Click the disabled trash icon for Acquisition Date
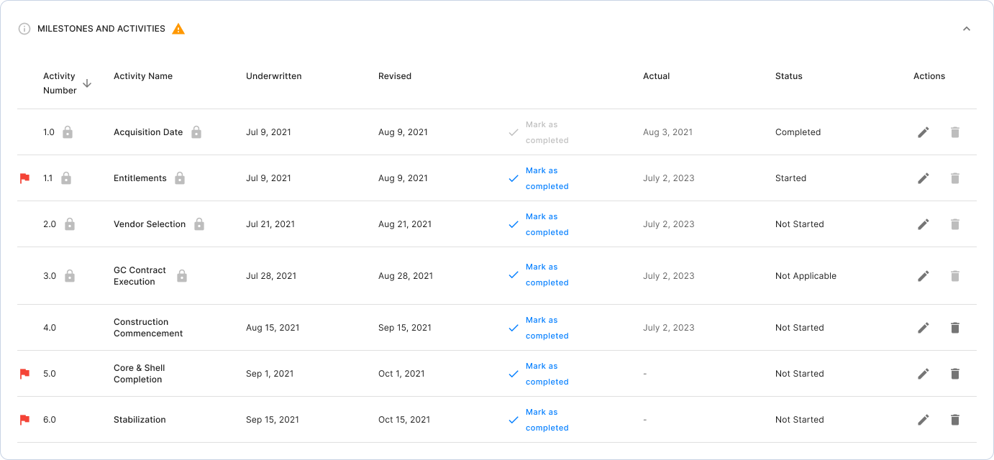The width and height of the screenshot is (994, 460). 955,132
